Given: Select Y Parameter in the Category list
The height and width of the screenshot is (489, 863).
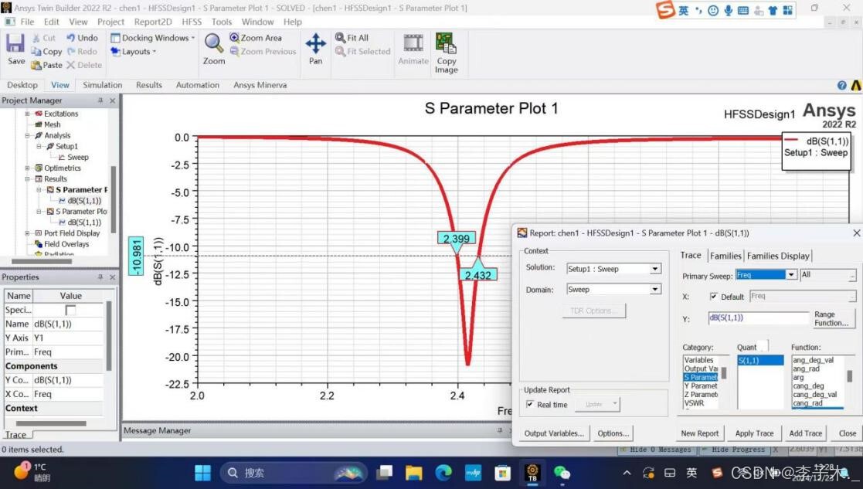Looking at the screenshot, I should coord(701,386).
